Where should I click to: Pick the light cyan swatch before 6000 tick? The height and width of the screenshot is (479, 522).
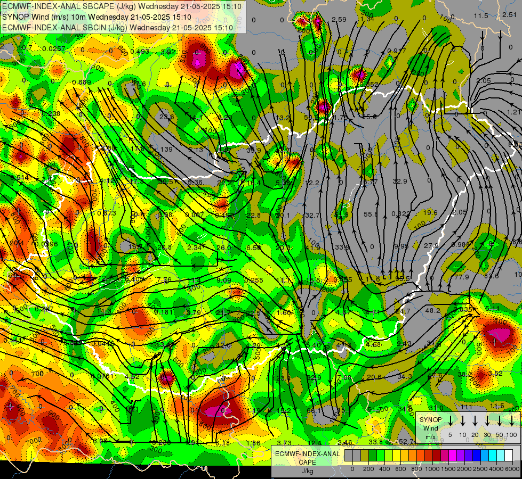coord(500,456)
